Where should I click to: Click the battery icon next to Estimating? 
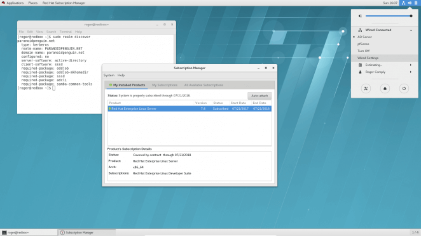pyautogui.click(x=361, y=65)
